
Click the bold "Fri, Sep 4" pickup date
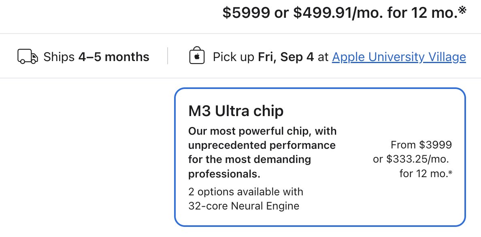[x=286, y=57]
